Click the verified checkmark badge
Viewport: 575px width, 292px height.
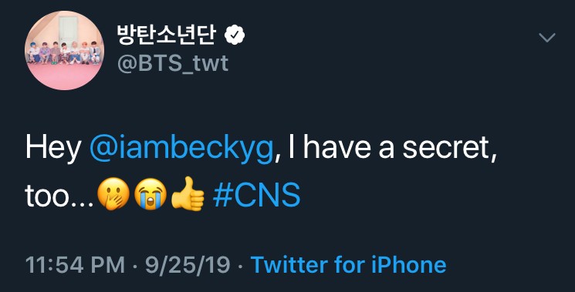tap(235, 35)
